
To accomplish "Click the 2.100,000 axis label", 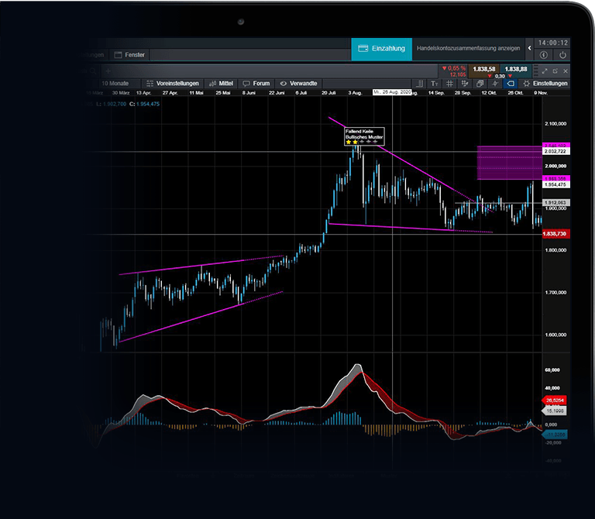I will pos(555,124).
